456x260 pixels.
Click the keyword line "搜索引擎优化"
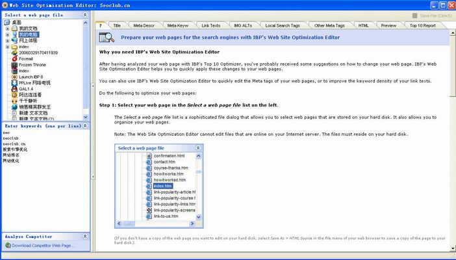[15, 149]
